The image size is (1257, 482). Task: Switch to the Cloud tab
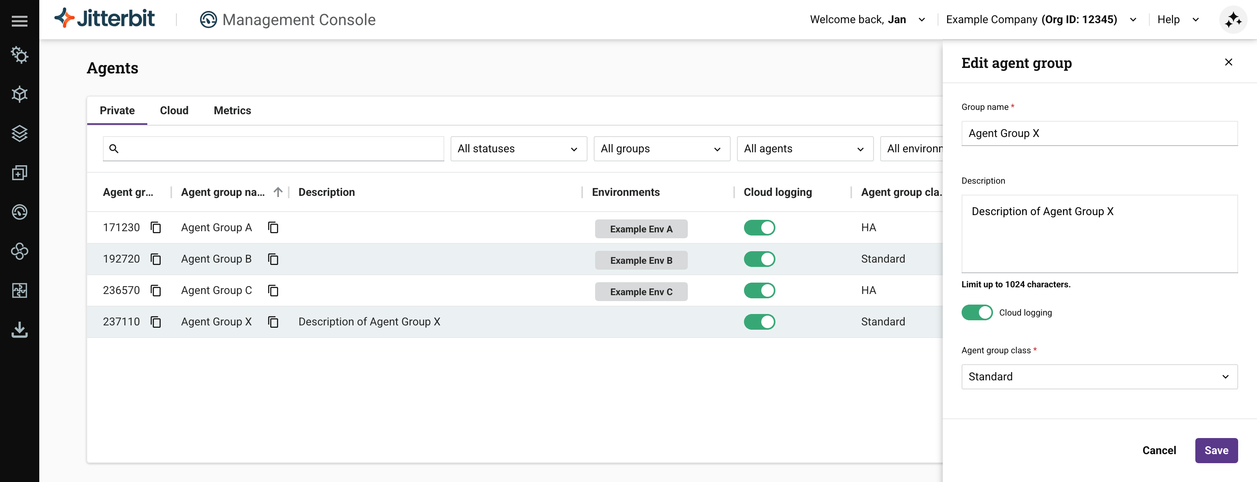tap(174, 111)
